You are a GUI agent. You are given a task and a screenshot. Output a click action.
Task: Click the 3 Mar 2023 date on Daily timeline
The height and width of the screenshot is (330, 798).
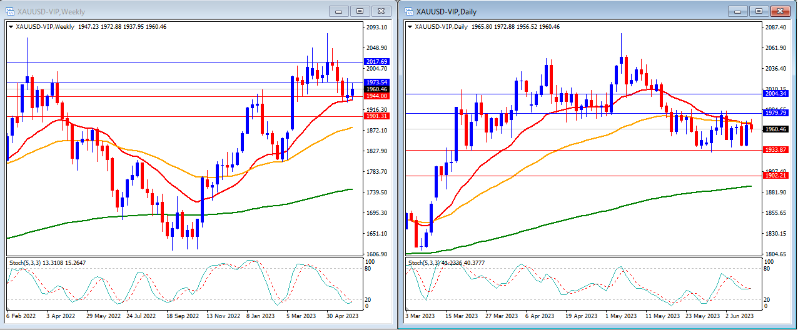[420, 316]
